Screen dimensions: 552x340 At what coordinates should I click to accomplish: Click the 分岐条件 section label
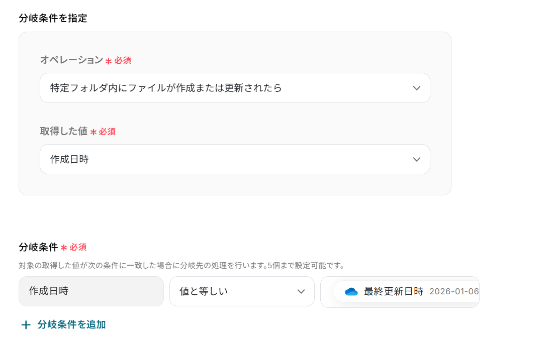pyautogui.click(x=38, y=247)
